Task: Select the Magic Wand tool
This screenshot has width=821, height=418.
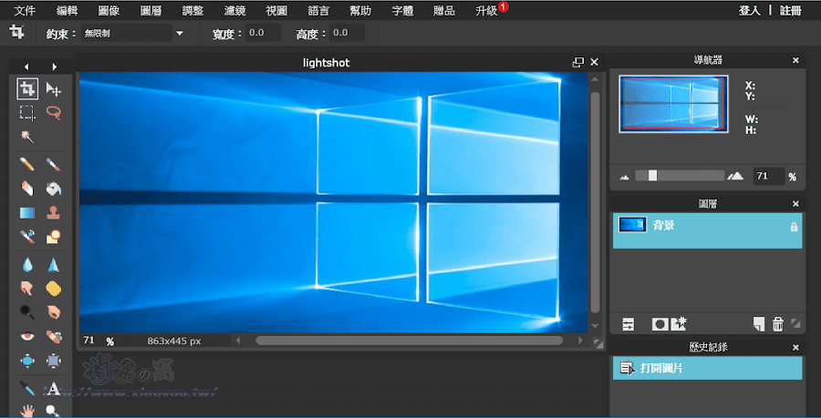Action: 27,137
